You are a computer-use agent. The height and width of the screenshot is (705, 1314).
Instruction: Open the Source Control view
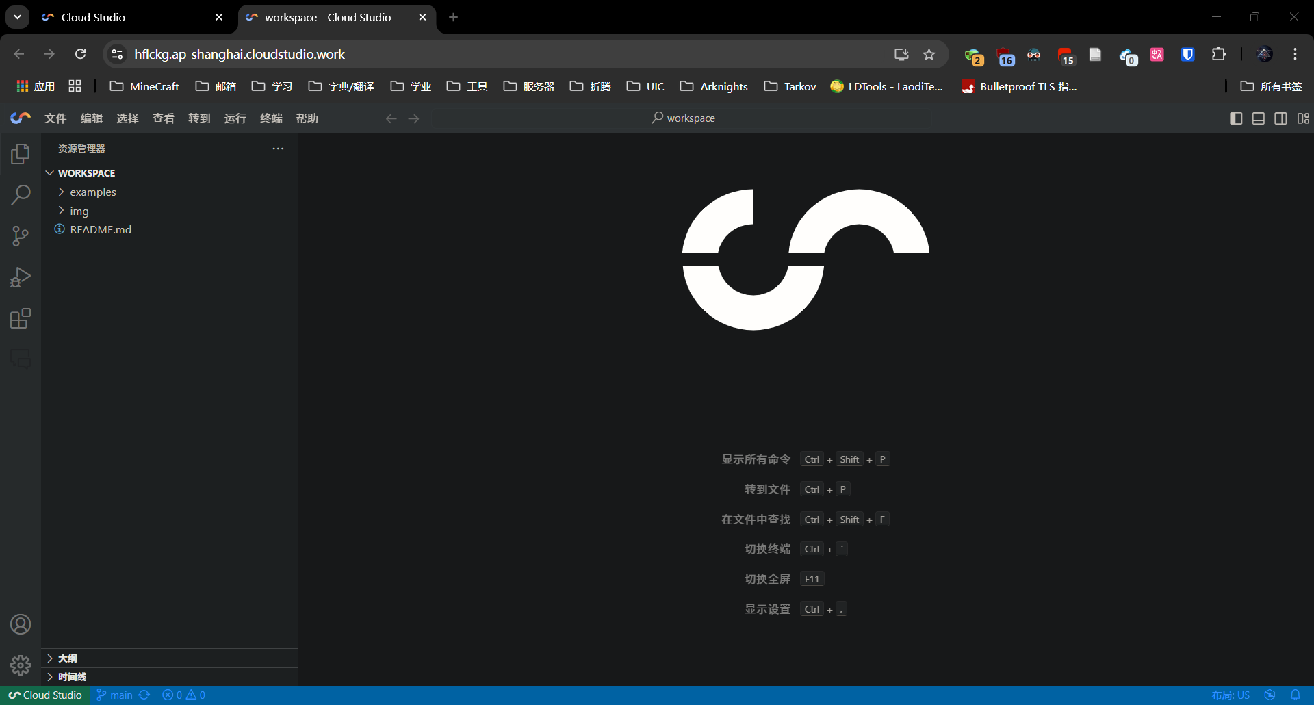(21, 236)
